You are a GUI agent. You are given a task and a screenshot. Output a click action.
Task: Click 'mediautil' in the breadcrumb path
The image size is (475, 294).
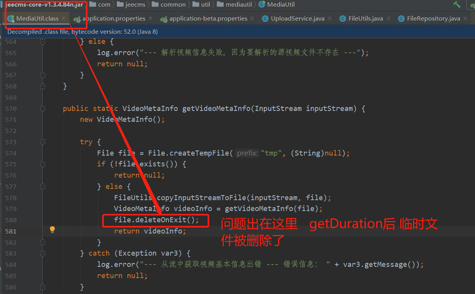point(239,5)
